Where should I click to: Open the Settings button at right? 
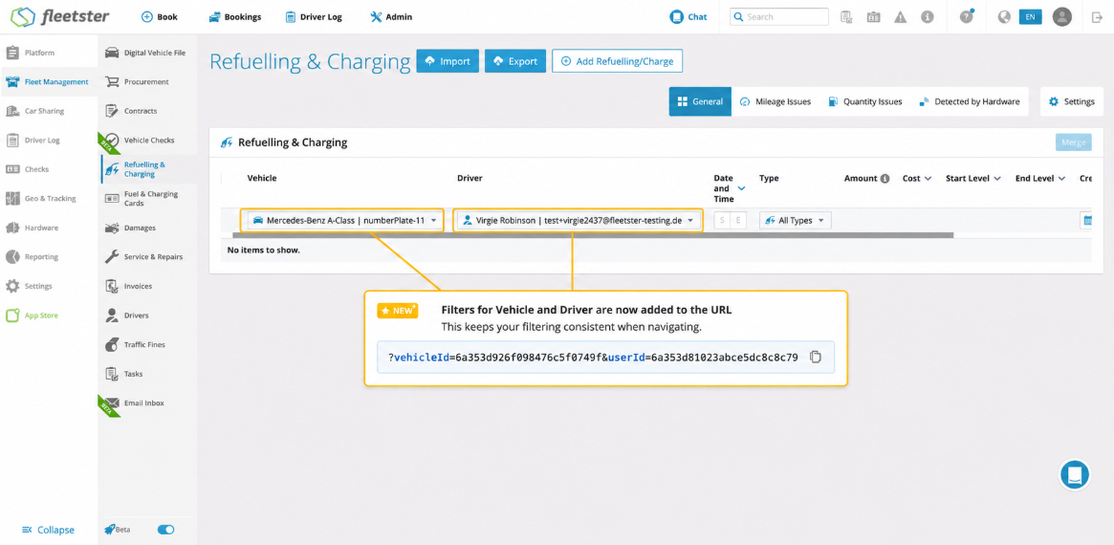pos(1071,101)
